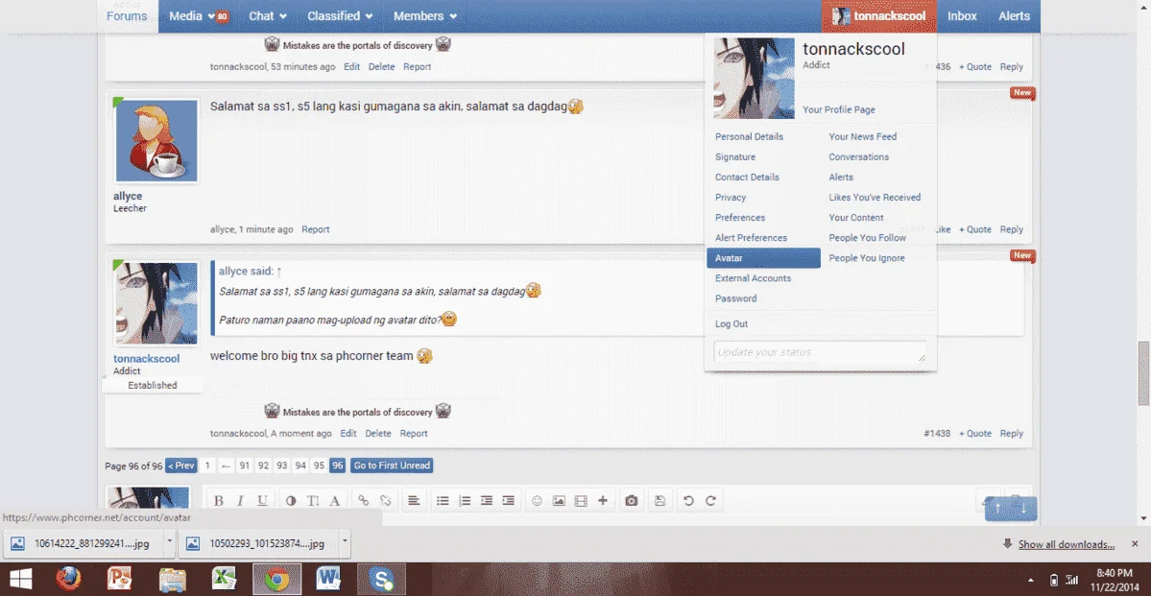Toggle bold formatting in the editor
This screenshot has height=596, width=1151.
point(218,501)
